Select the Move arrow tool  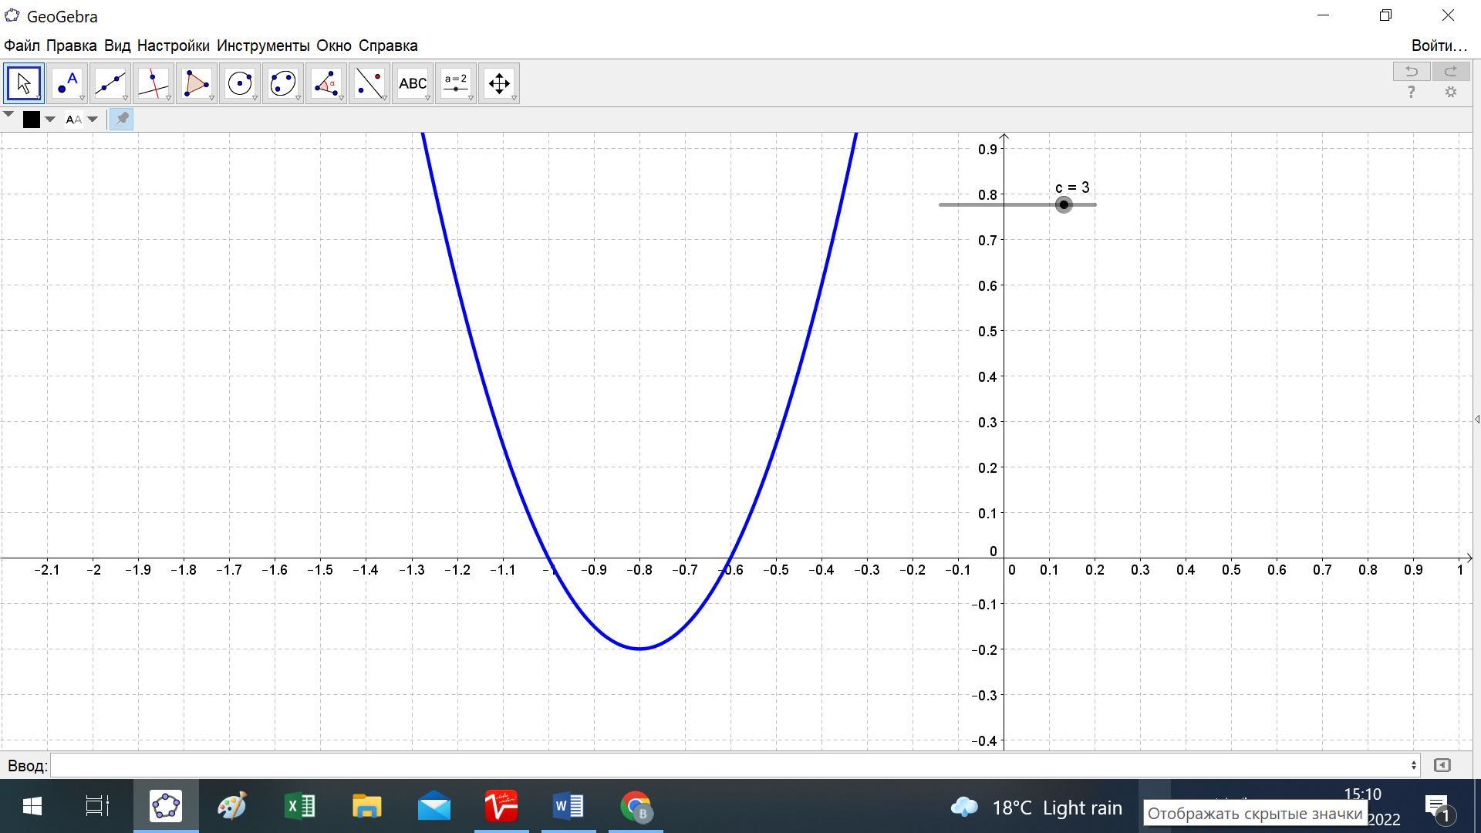coord(24,83)
